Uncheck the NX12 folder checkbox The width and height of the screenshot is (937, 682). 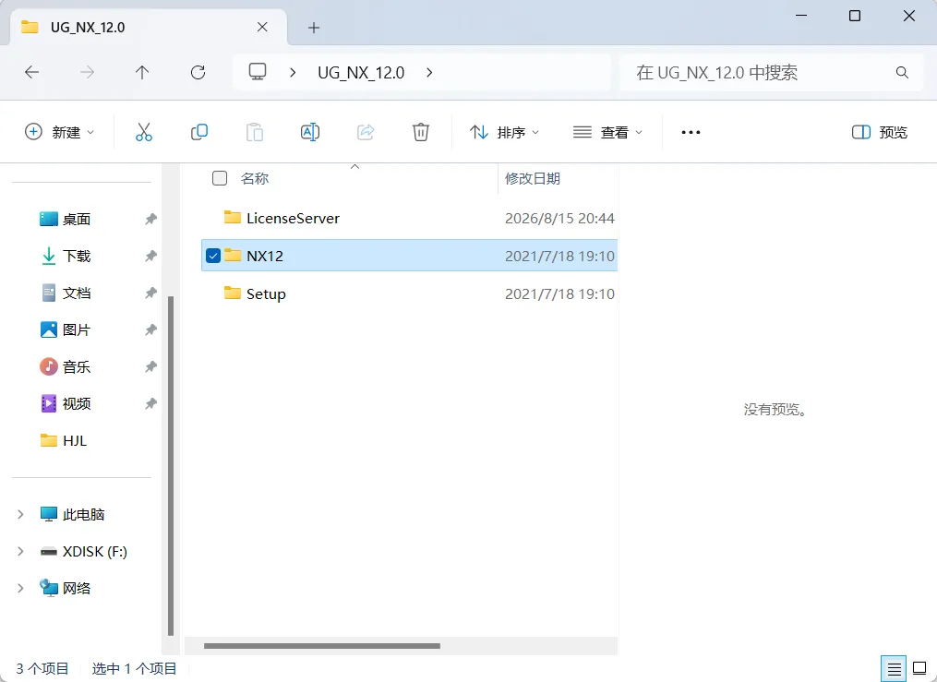(213, 256)
